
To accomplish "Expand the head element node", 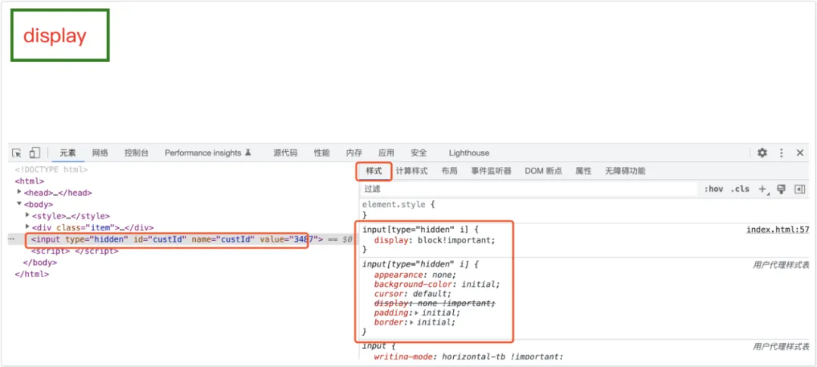I will (x=20, y=193).
